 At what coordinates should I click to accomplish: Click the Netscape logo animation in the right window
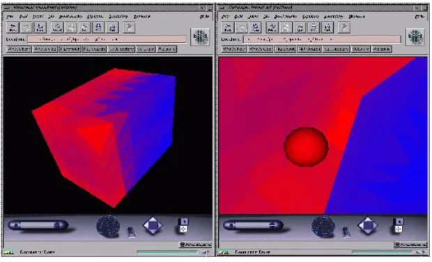click(x=415, y=37)
